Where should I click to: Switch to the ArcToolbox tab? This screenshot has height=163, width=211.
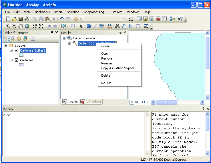point(91,102)
